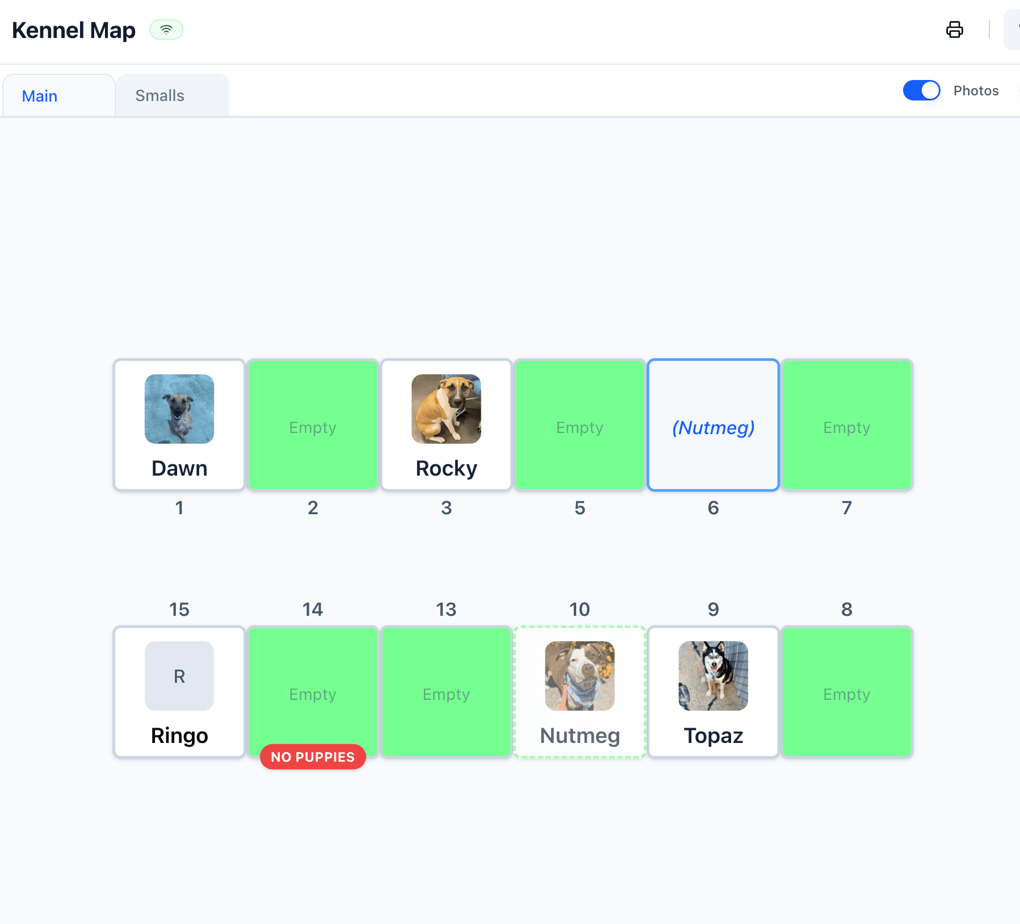1020x924 pixels.
Task: Select the empty kennel 7
Action: pos(846,425)
